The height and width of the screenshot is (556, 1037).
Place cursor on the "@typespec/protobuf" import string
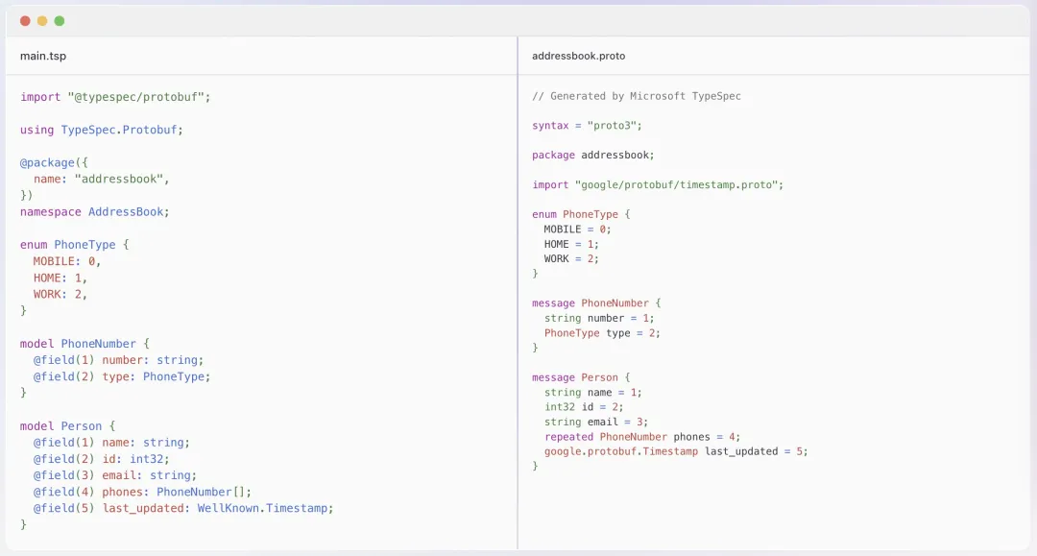[138, 97]
